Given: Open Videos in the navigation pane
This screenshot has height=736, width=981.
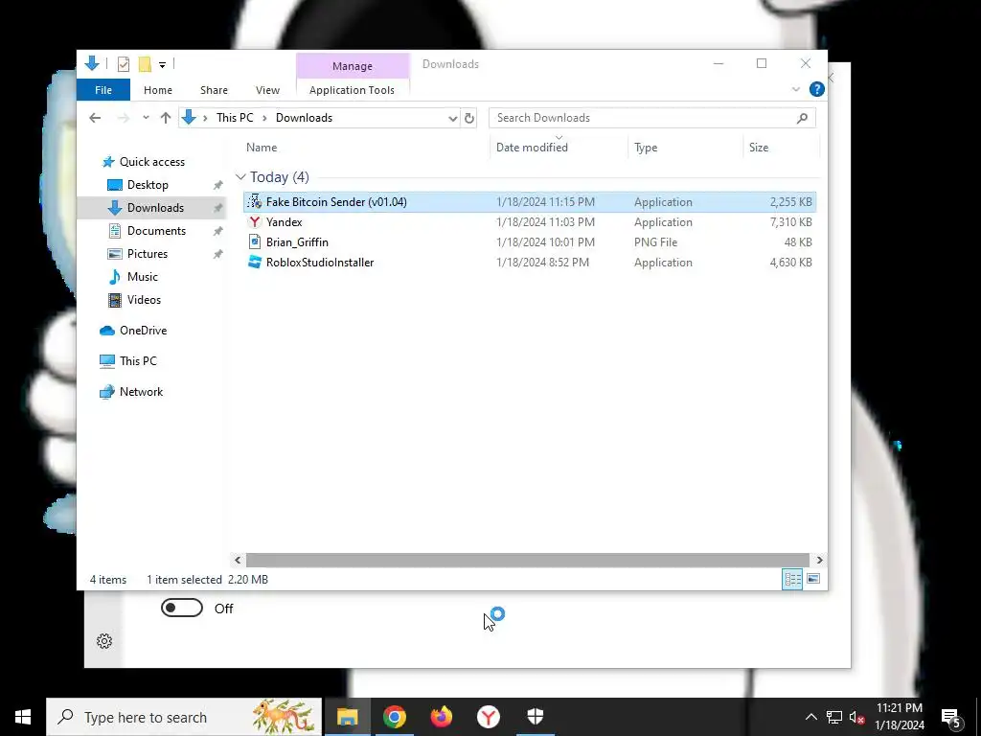Looking at the screenshot, I should click(x=144, y=300).
